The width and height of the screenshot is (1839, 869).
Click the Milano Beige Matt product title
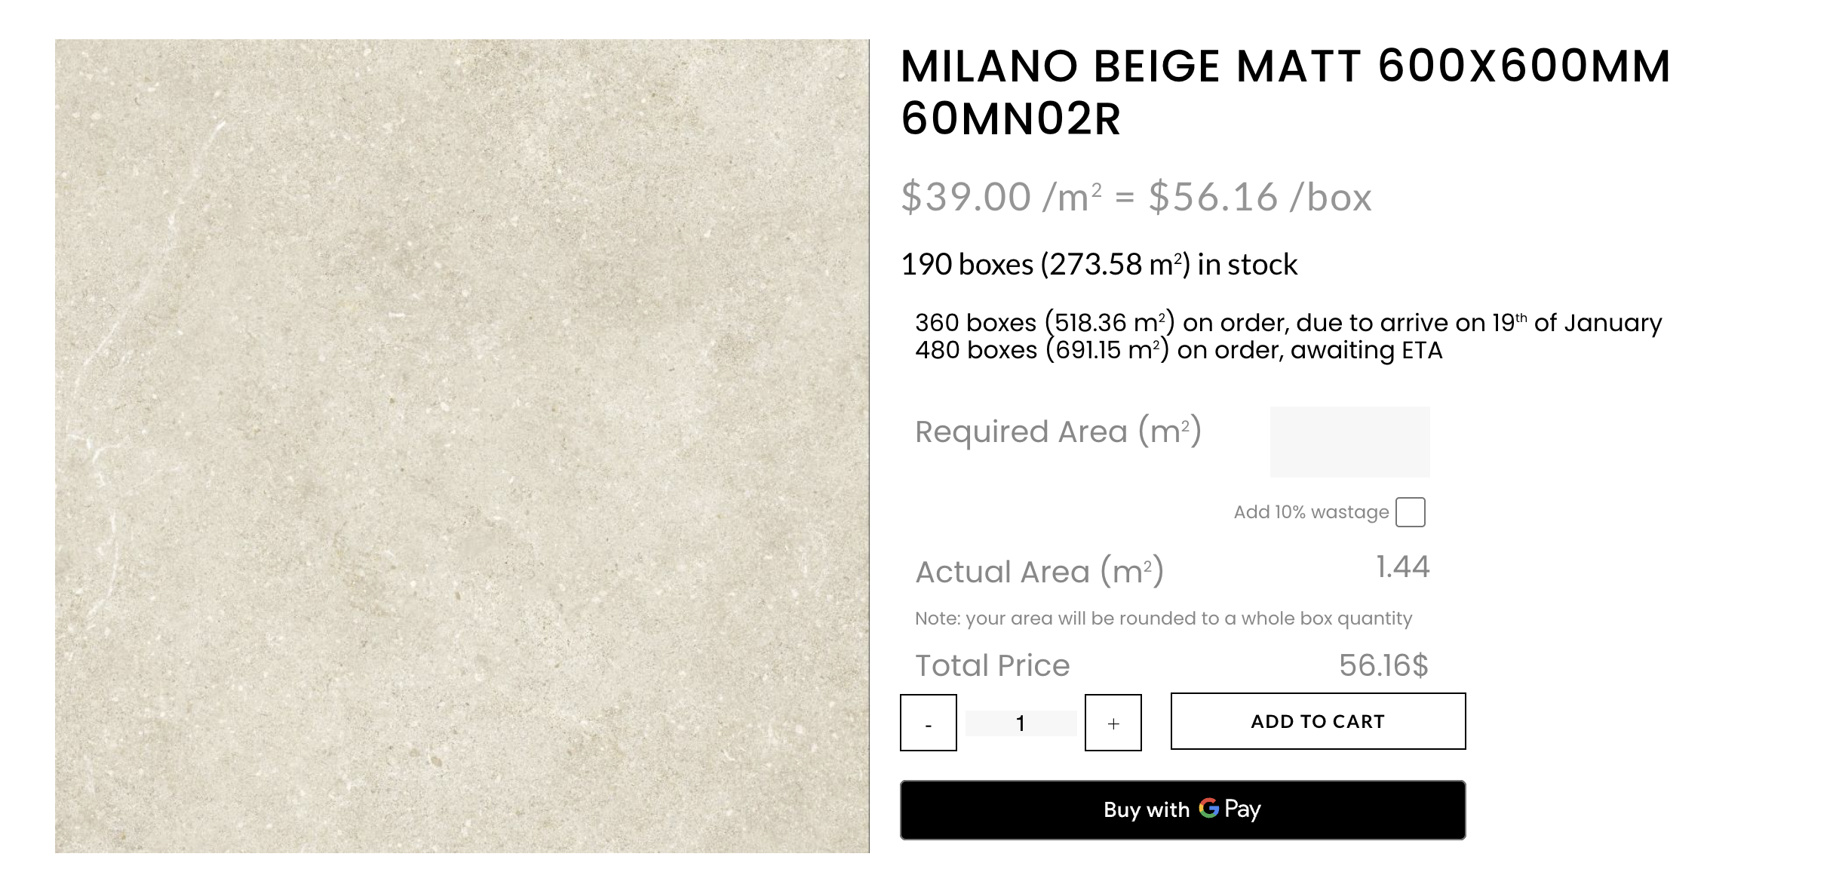(1285, 92)
